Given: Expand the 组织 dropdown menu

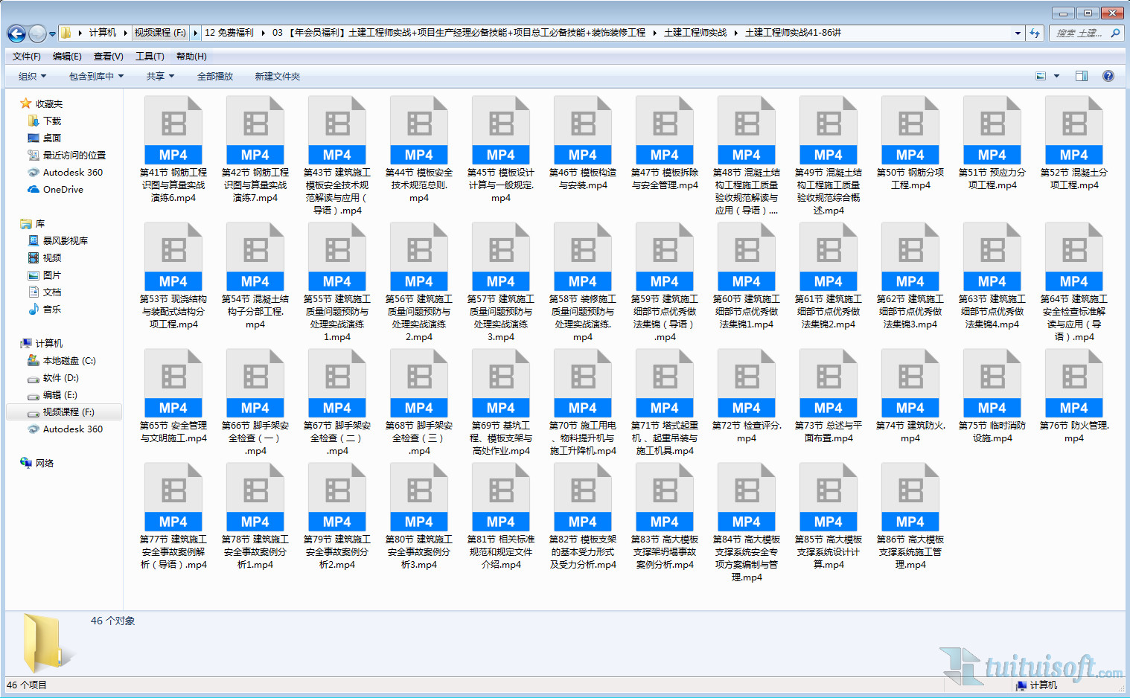Looking at the screenshot, I should pyautogui.click(x=32, y=77).
